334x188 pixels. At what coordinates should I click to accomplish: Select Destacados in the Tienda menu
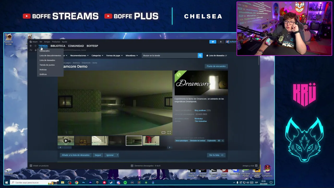pos(45,51)
